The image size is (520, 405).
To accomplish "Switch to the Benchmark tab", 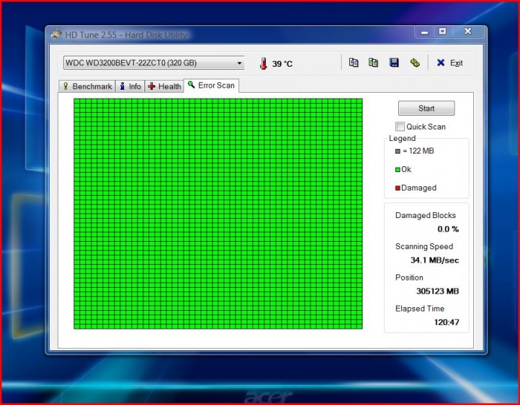I will pyautogui.click(x=87, y=86).
